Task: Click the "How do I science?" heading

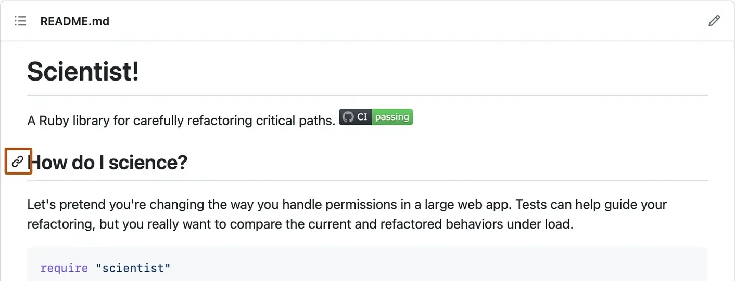Action: pyautogui.click(x=107, y=163)
